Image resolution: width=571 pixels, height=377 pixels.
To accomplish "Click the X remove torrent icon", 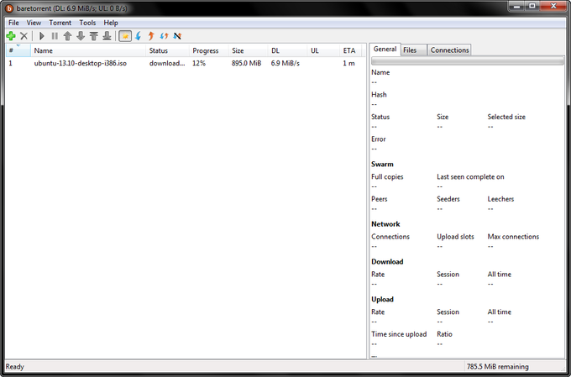I will 24,36.
